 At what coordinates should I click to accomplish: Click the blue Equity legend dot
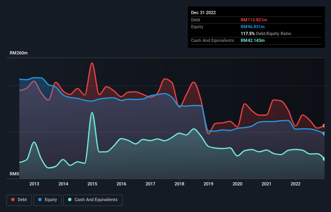click(x=40, y=200)
